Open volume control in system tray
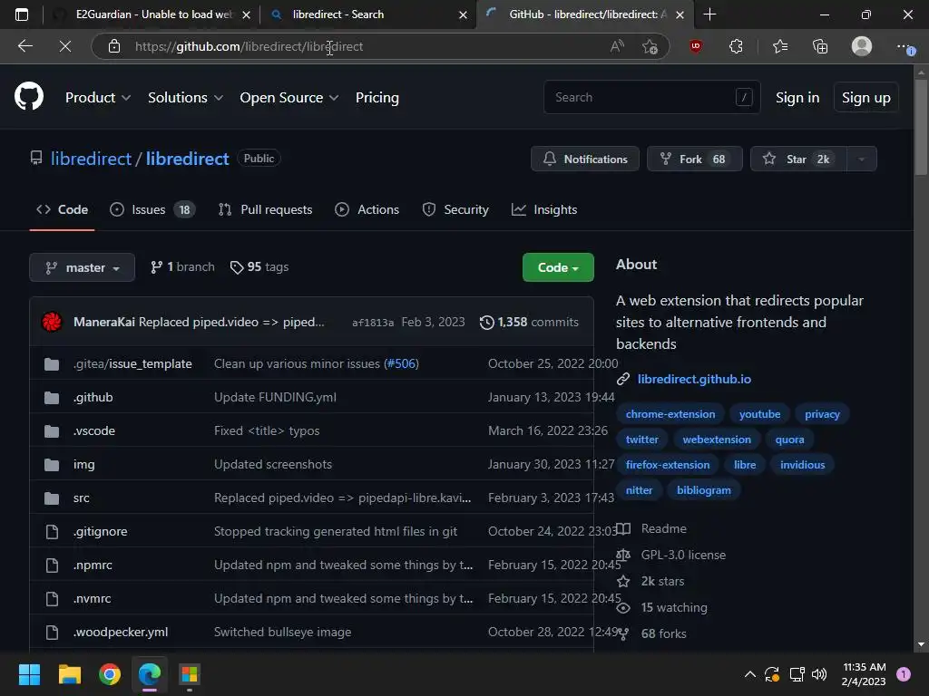 point(819,674)
